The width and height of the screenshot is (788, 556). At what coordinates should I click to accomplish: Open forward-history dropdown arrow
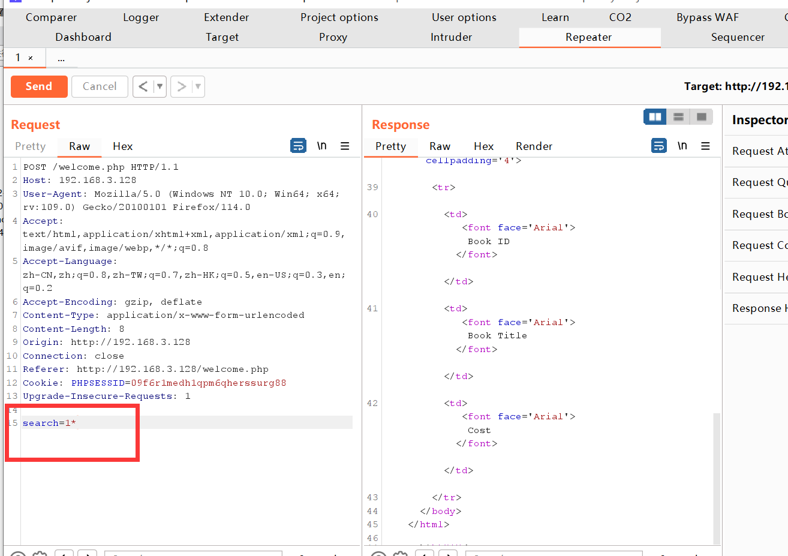coord(198,86)
